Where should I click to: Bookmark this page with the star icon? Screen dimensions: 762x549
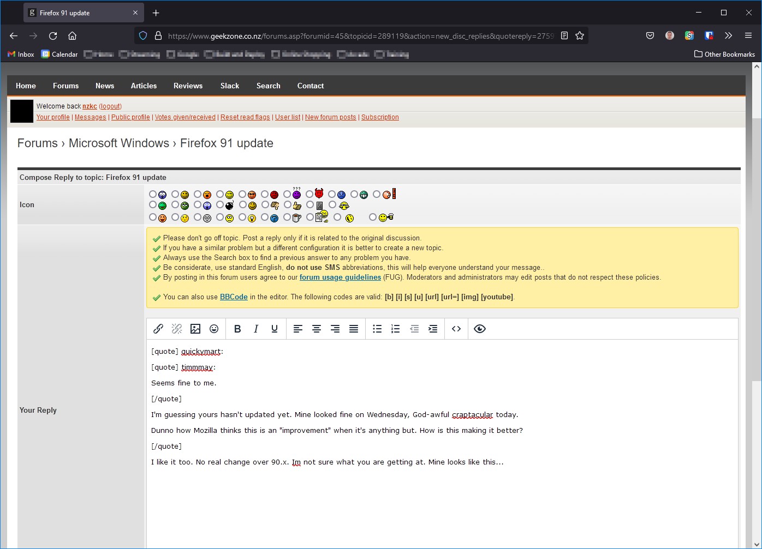(580, 35)
